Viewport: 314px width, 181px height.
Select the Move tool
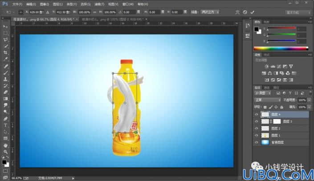[x=5, y=27]
